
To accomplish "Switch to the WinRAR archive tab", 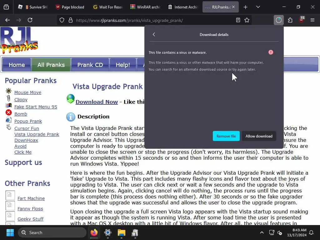I will [x=145, y=7].
